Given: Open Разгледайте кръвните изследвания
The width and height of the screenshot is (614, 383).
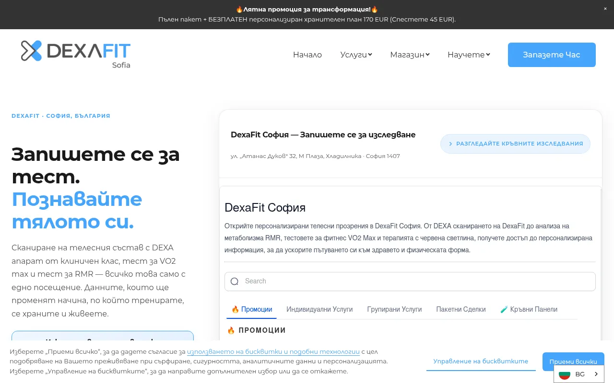Looking at the screenshot, I should [x=515, y=144].
